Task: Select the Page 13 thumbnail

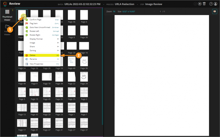Action: (22, 108)
